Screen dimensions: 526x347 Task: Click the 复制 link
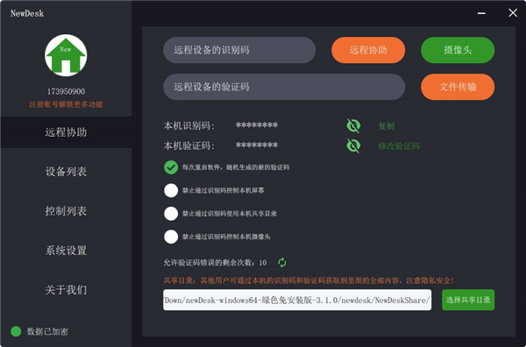tap(386, 126)
